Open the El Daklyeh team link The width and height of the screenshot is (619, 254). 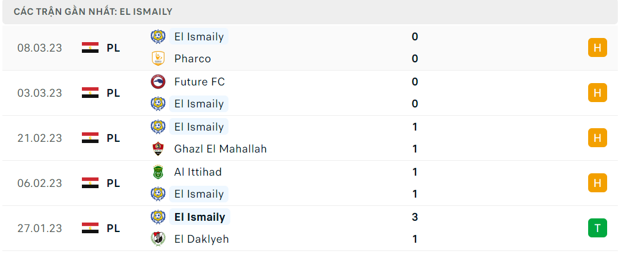click(x=201, y=239)
